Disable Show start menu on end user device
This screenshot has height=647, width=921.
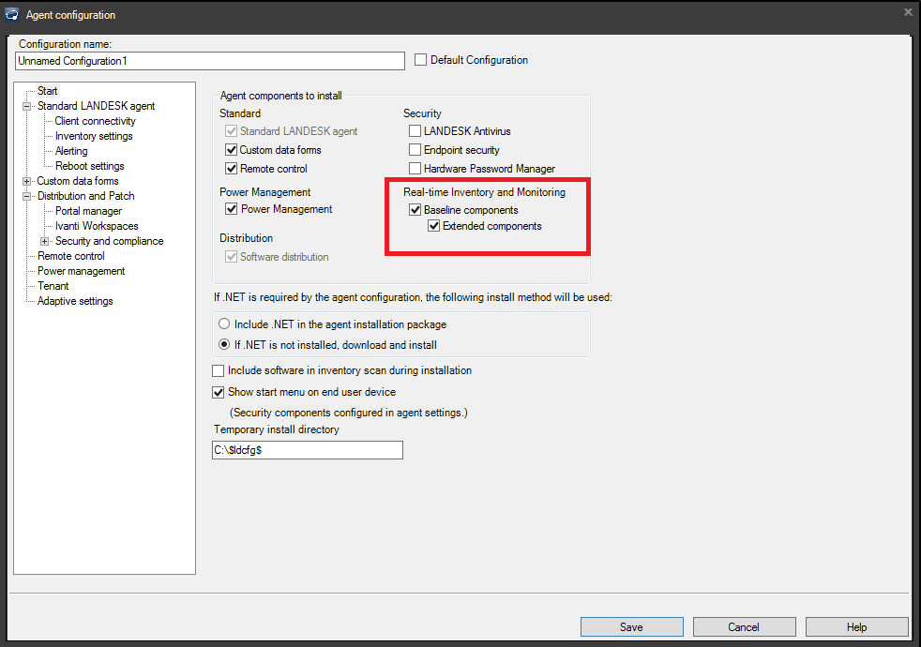point(218,391)
